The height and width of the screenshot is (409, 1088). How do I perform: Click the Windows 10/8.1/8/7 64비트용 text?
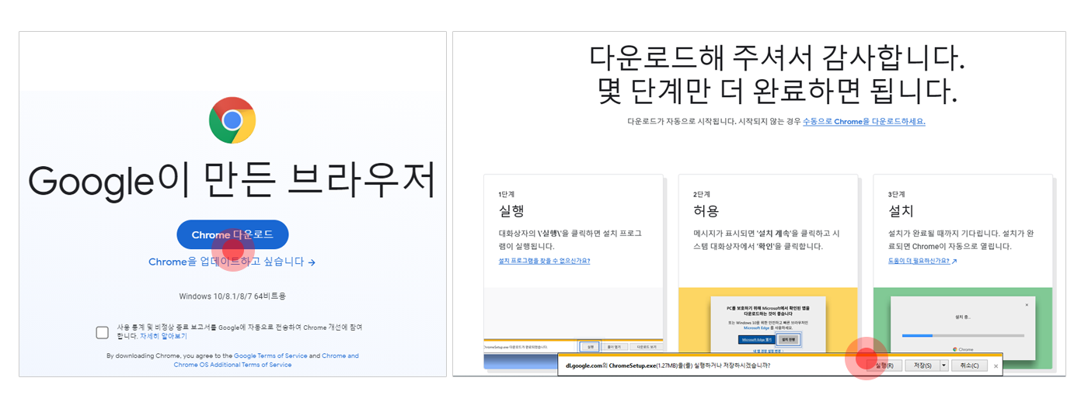tap(232, 296)
